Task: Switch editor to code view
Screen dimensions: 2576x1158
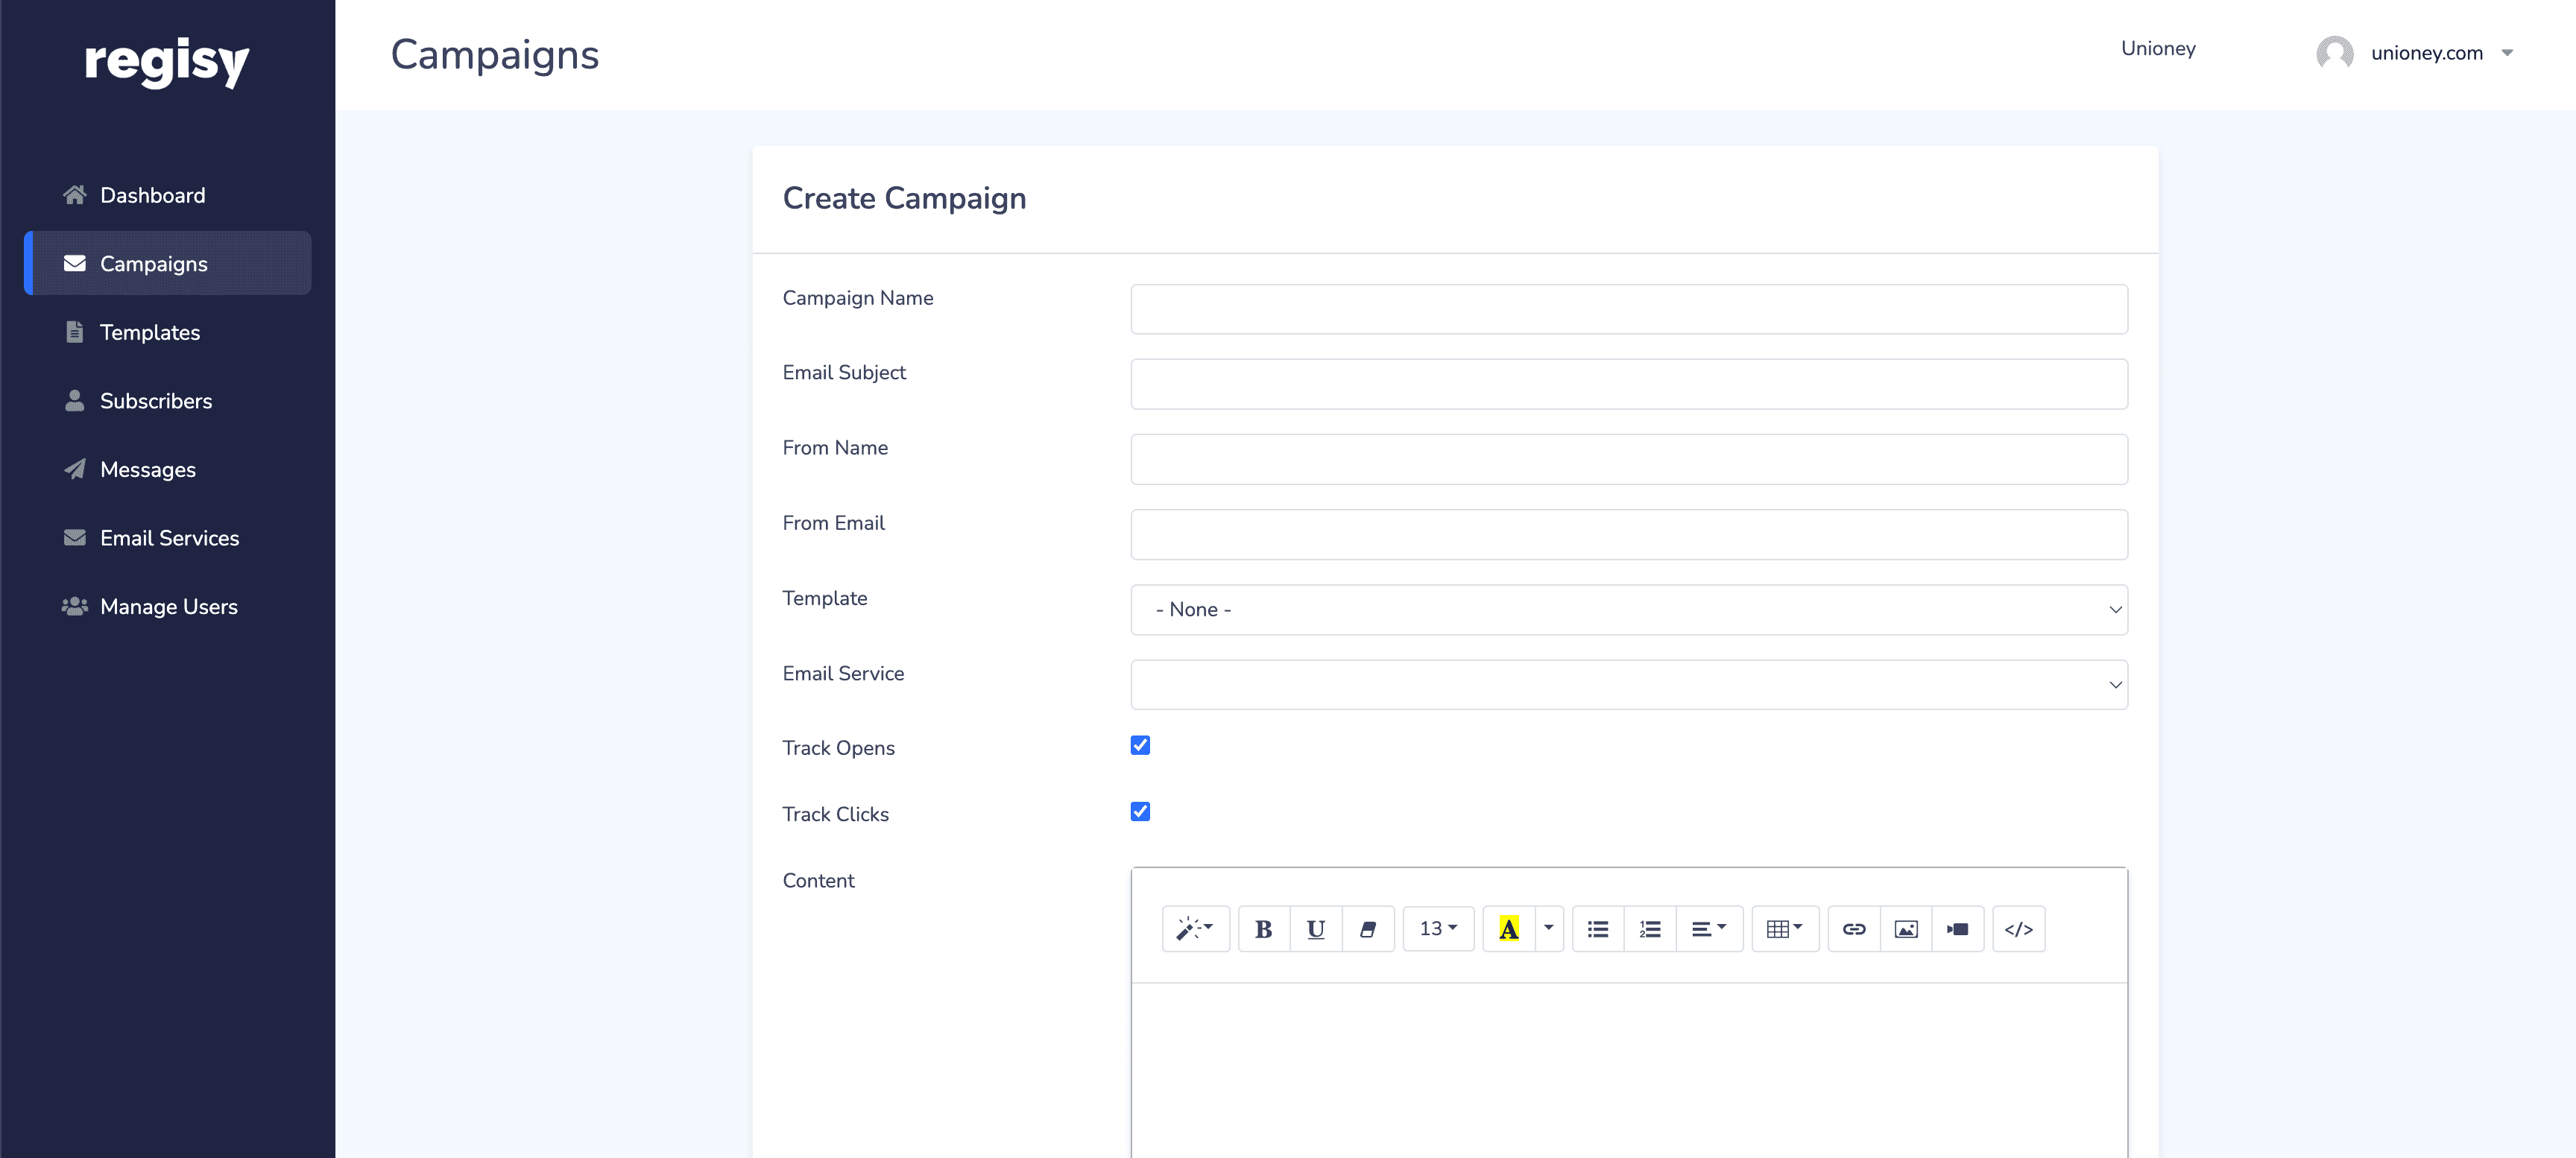Action: (2018, 929)
